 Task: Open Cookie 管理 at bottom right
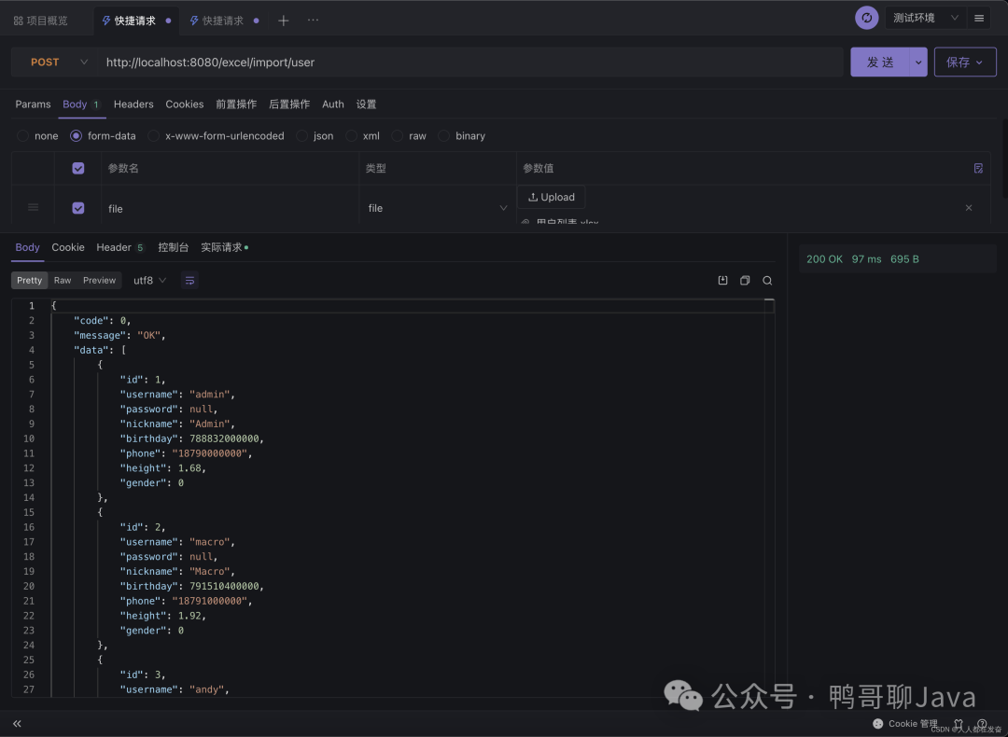[x=905, y=723]
